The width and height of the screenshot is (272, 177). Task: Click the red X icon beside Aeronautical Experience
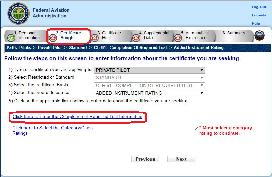[x=178, y=37]
